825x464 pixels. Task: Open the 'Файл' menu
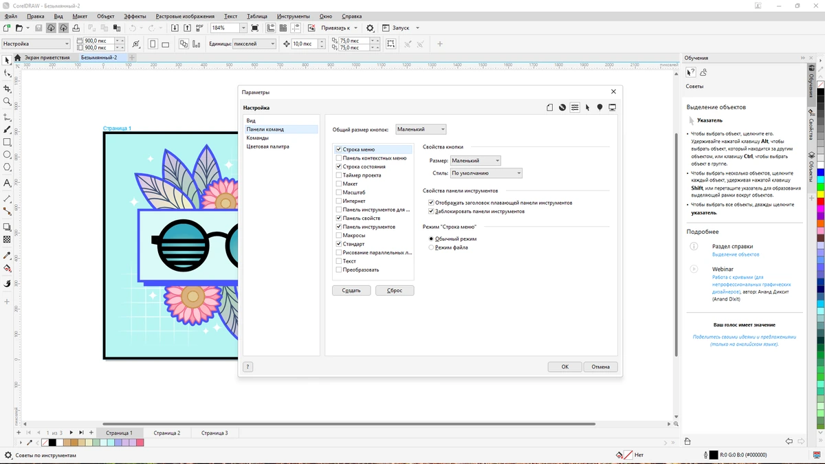tap(11, 16)
